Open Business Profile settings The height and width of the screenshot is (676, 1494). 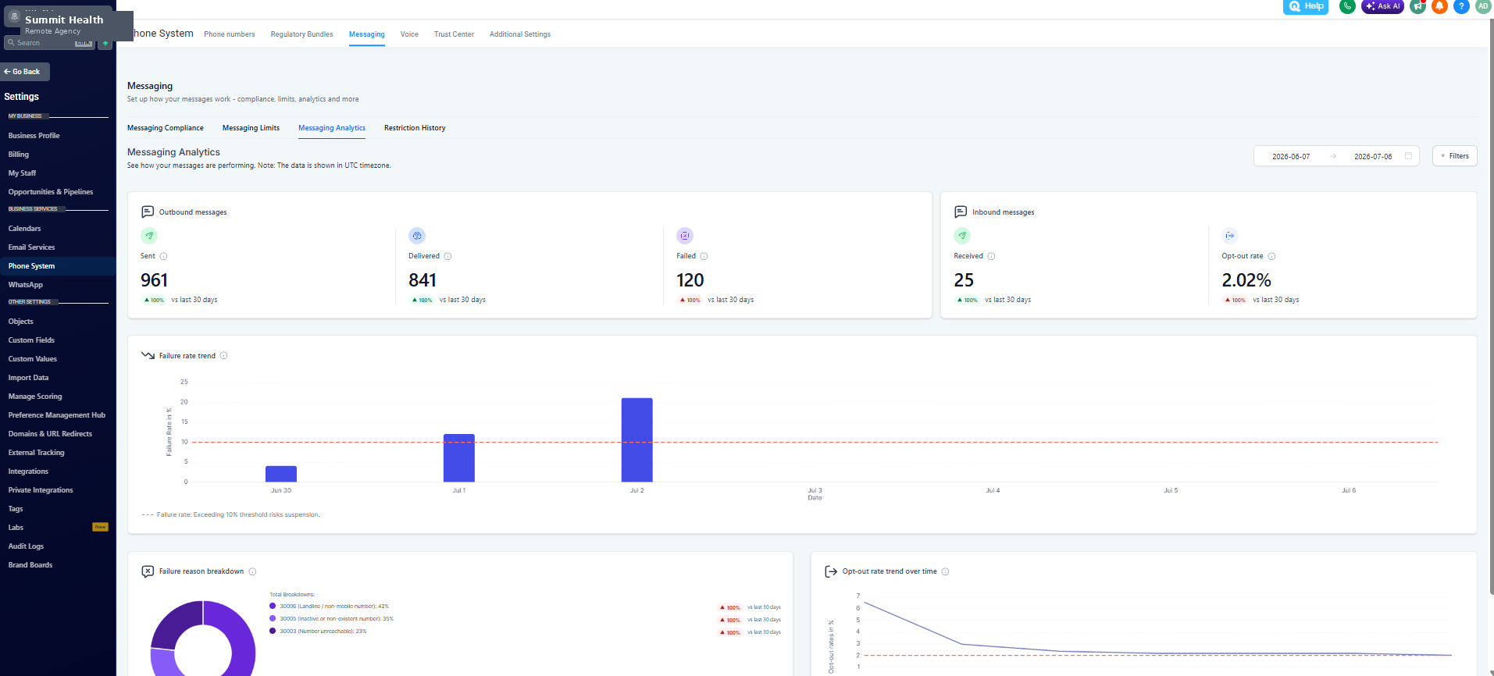34,136
